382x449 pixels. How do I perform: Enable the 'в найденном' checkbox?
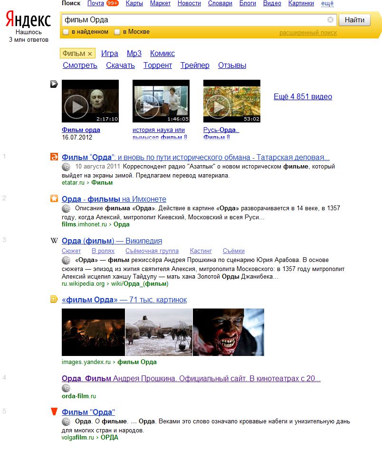coord(66,32)
